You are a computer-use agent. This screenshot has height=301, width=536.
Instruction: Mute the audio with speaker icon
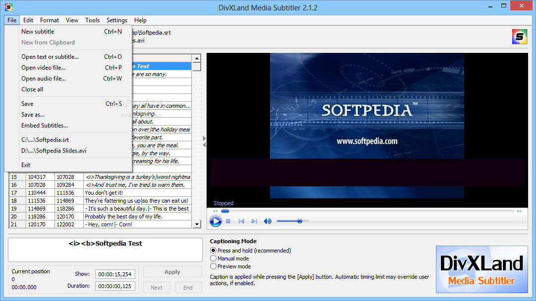268,221
